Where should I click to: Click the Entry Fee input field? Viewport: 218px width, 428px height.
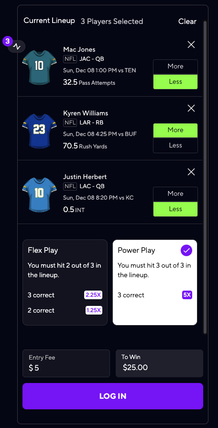(66, 363)
